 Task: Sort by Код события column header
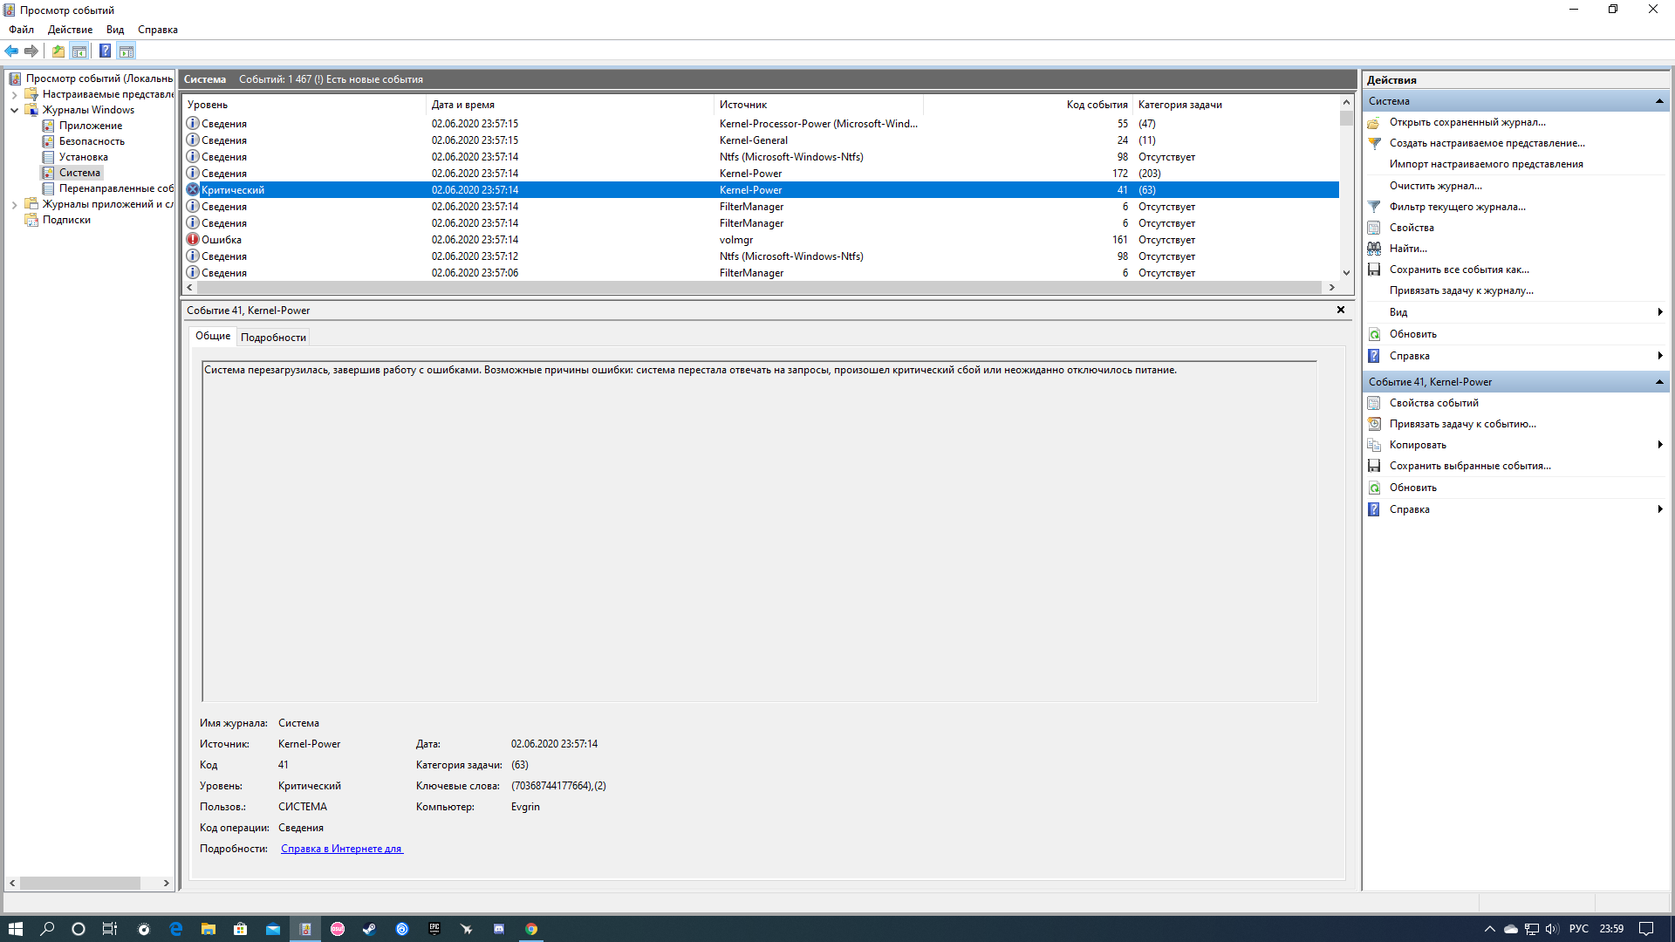point(1028,105)
